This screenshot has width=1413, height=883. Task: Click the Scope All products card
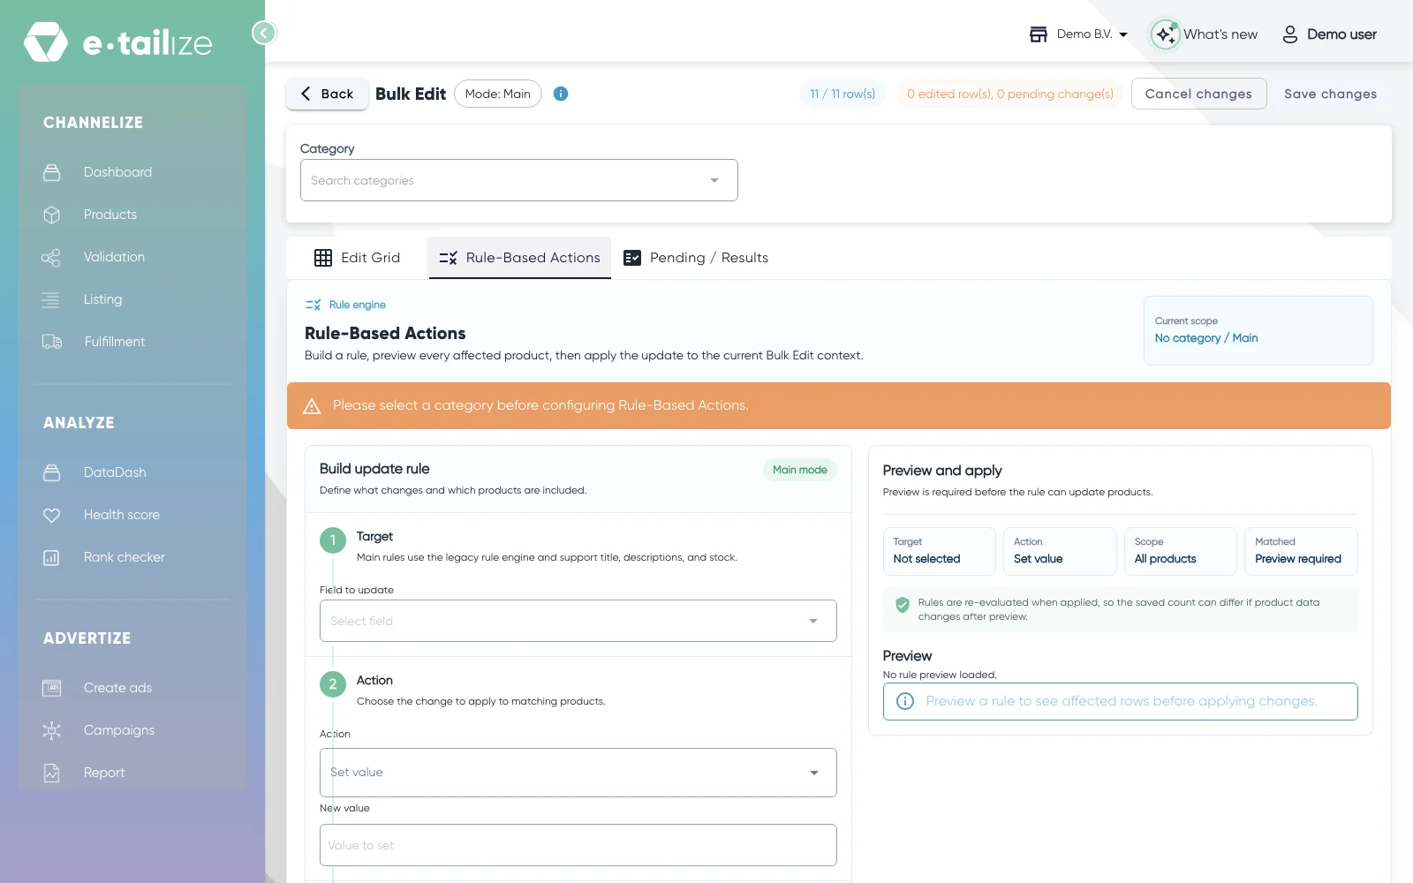pyautogui.click(x=1180, y=551)
